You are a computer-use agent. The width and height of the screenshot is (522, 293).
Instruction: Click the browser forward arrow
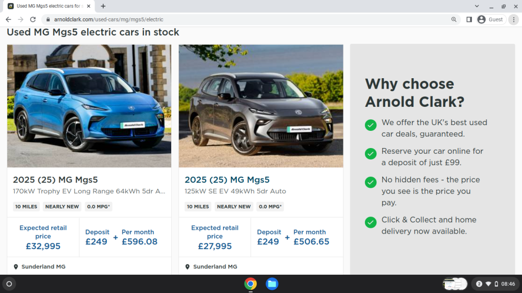tap(21, 20)
